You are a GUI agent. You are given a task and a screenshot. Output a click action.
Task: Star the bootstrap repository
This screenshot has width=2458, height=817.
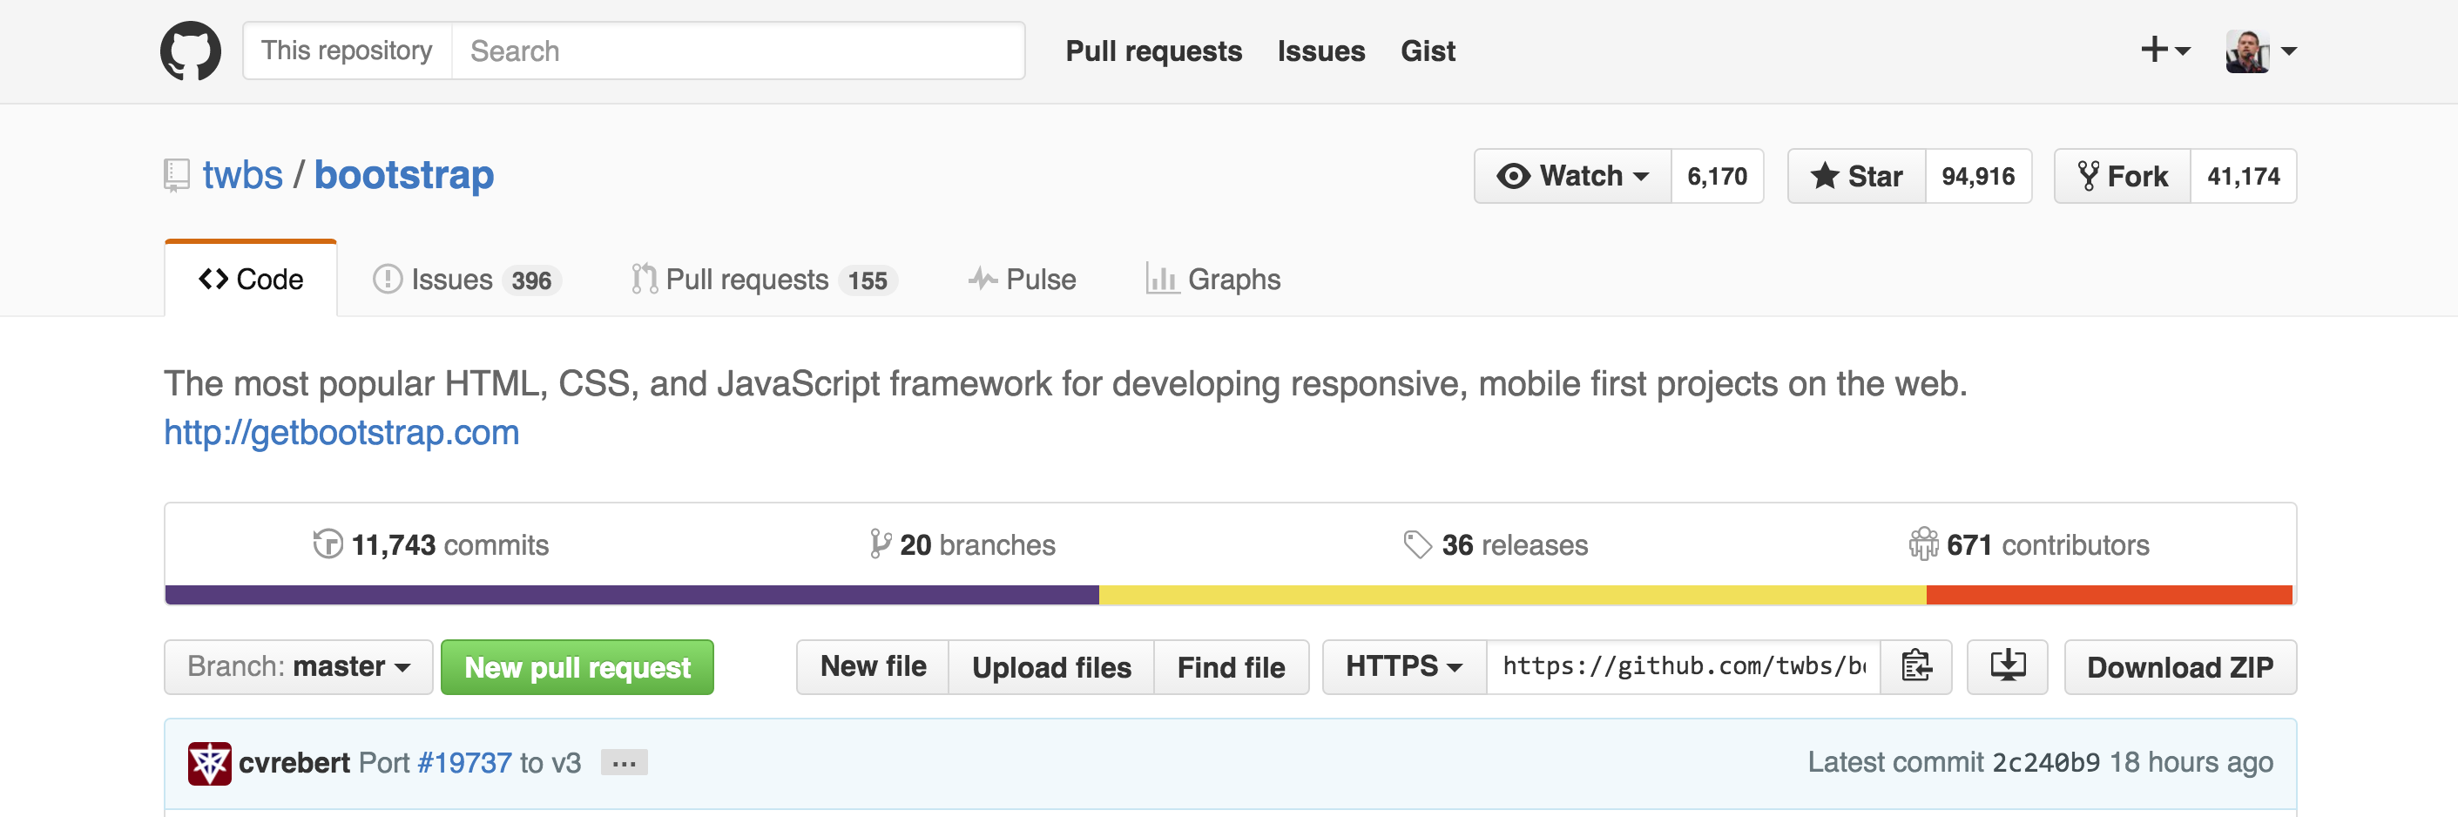(x=1856, y=176)
